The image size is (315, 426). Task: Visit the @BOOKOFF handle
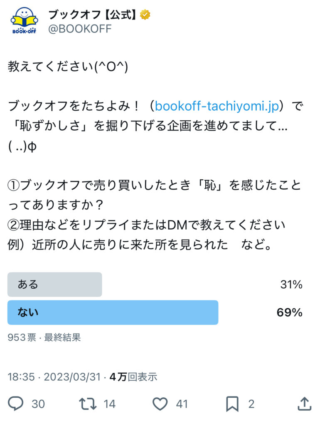(80, 29)
